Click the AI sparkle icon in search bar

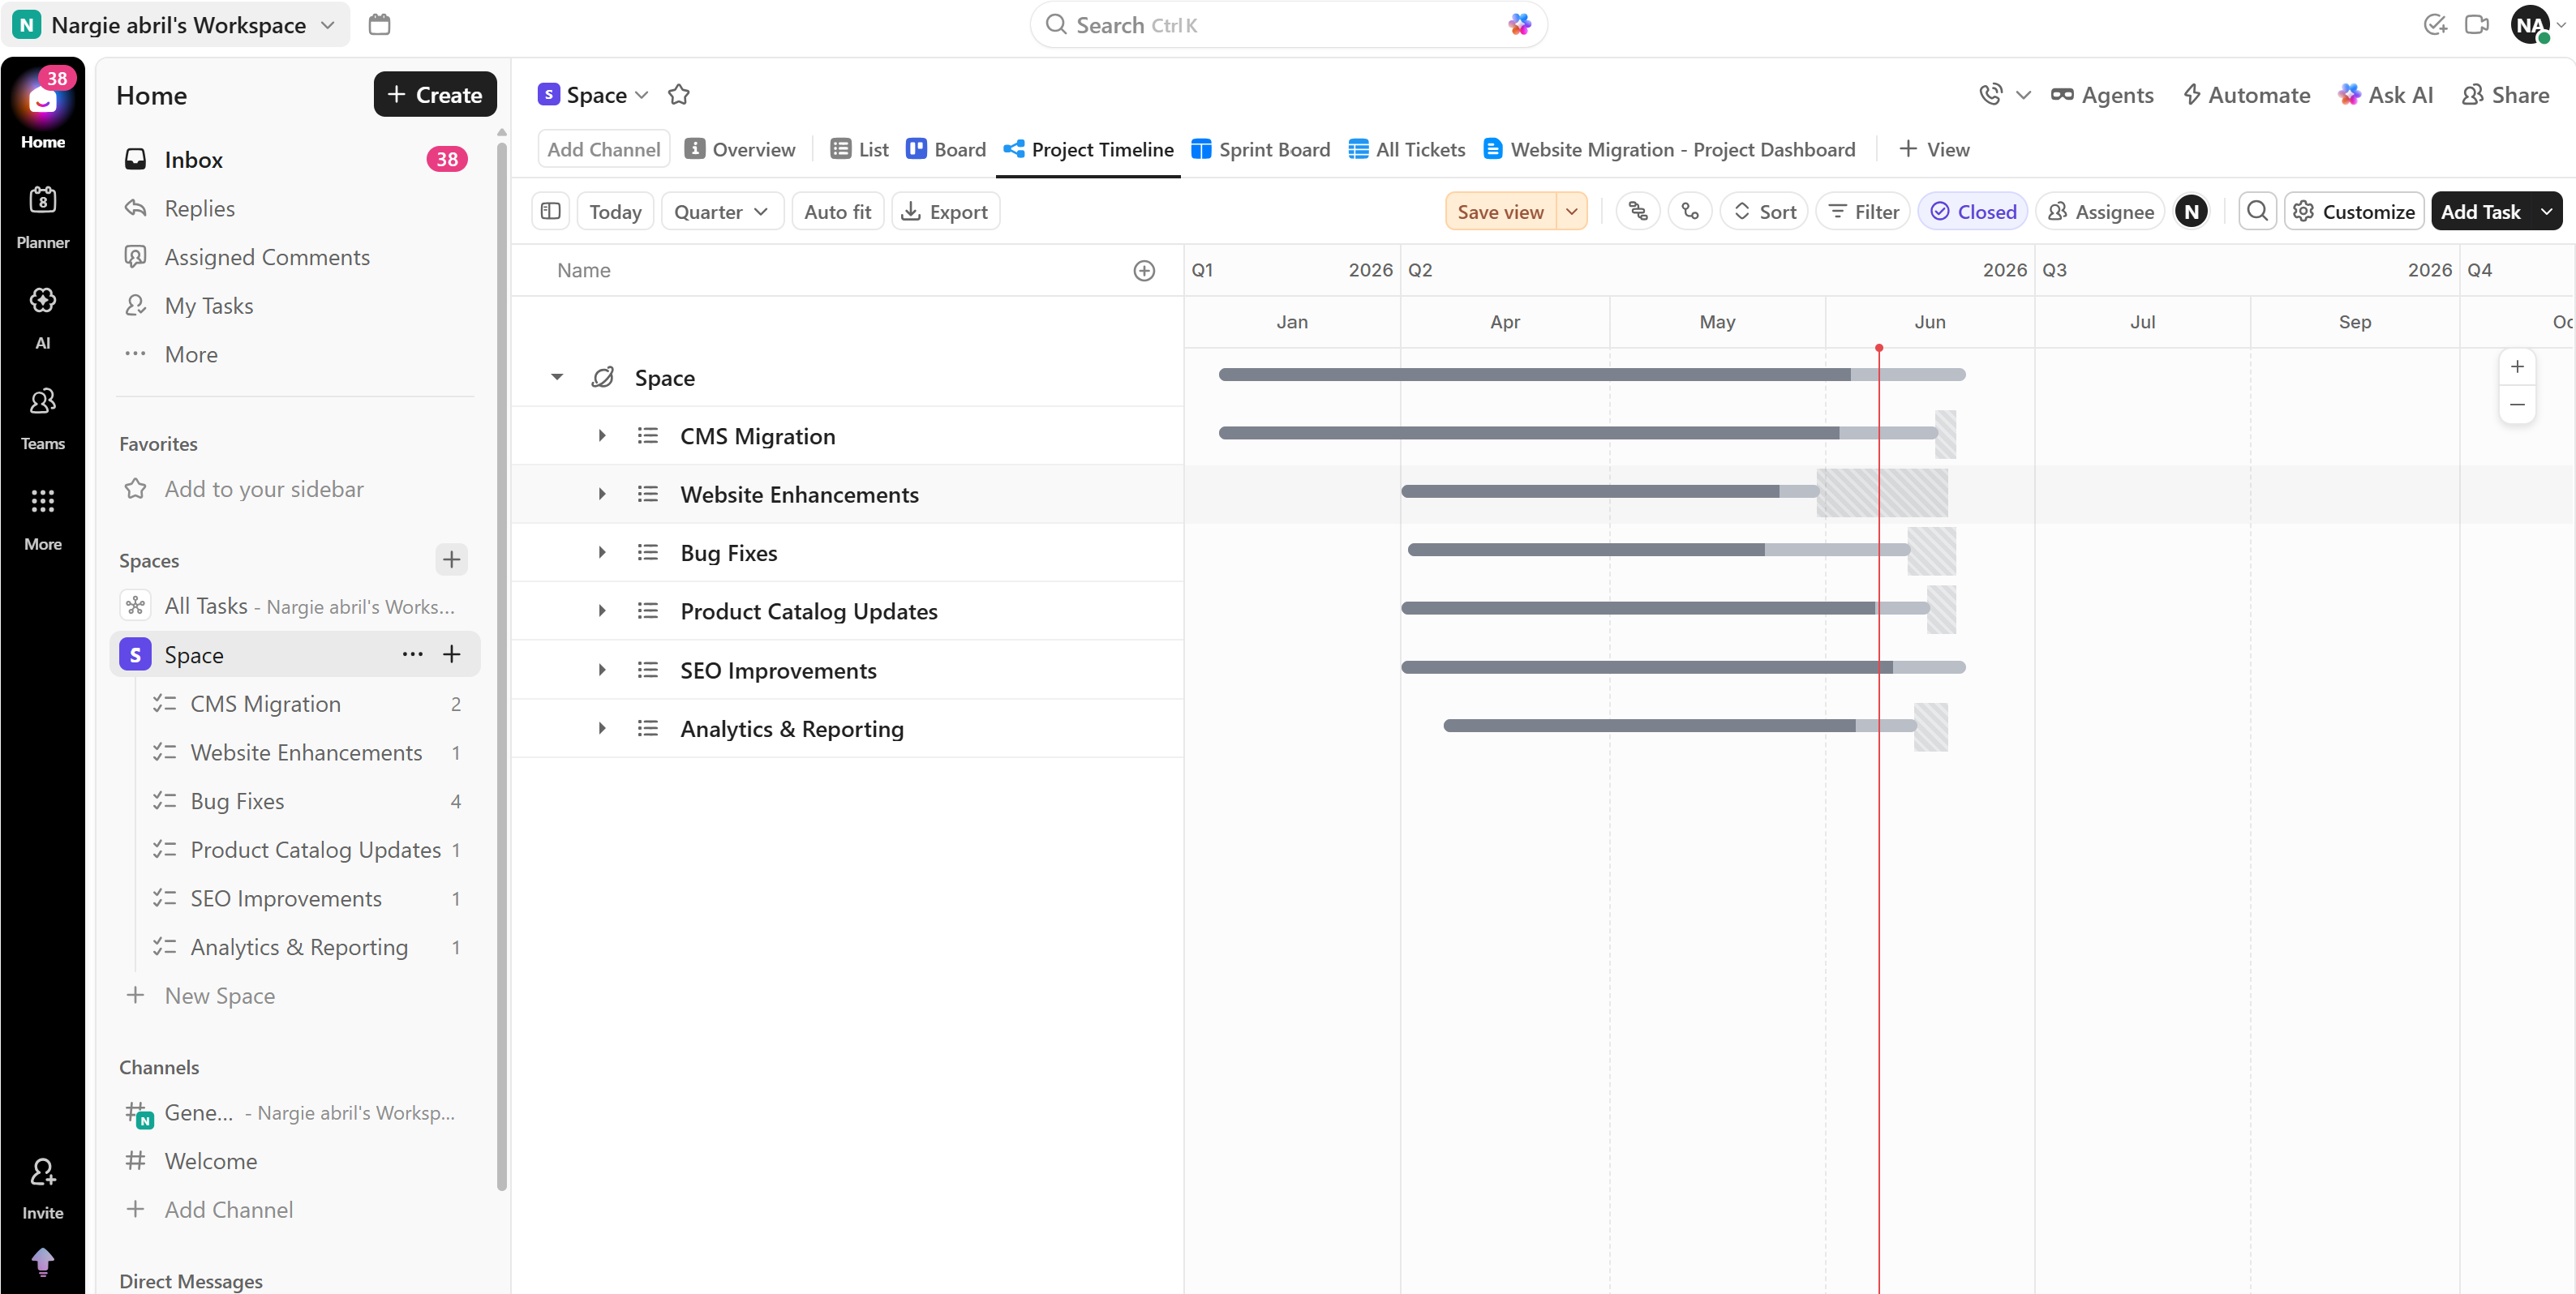(x=1519, y=25)
